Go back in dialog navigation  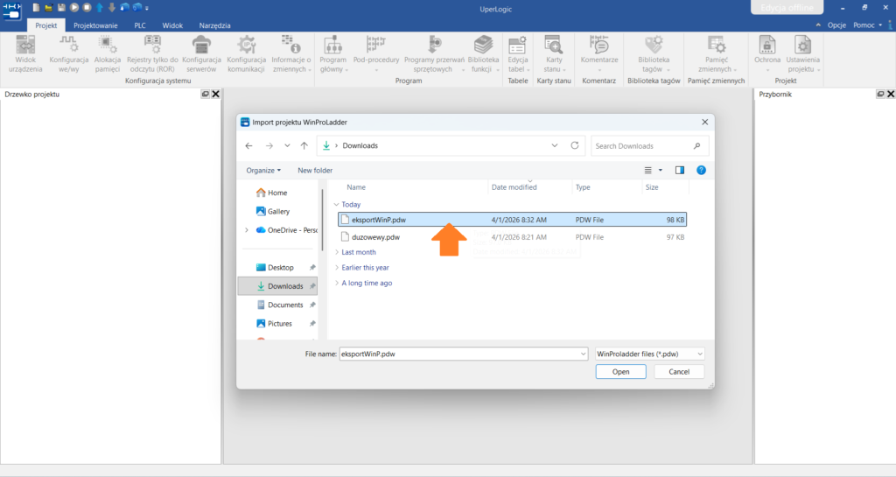point(248,145)
